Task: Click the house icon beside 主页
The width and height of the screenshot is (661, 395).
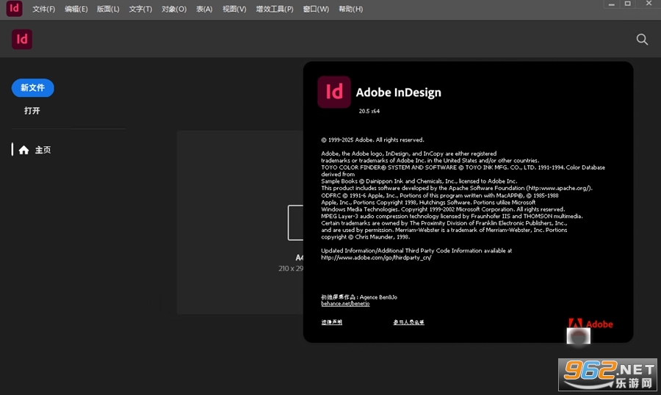Action: pyautogui.click(x=24, y=150)
